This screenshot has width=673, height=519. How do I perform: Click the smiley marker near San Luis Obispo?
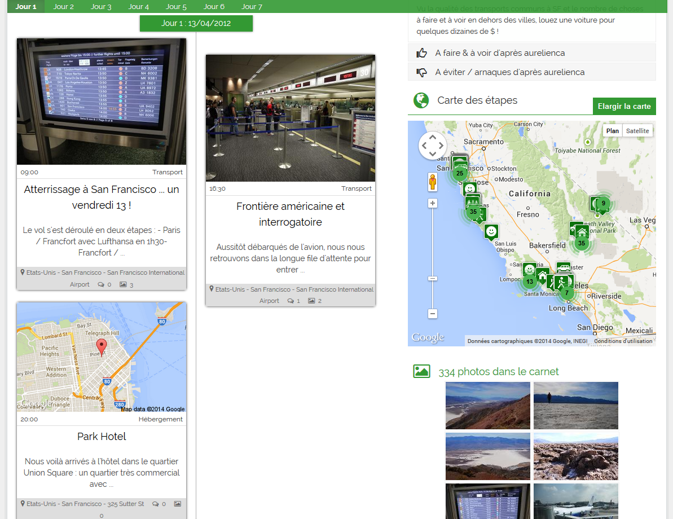tap(491, 231)
